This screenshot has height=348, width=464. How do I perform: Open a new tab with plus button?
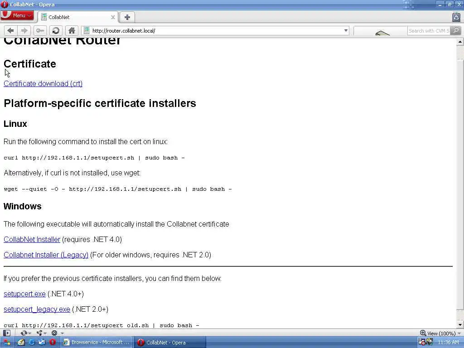pos(127,17)
